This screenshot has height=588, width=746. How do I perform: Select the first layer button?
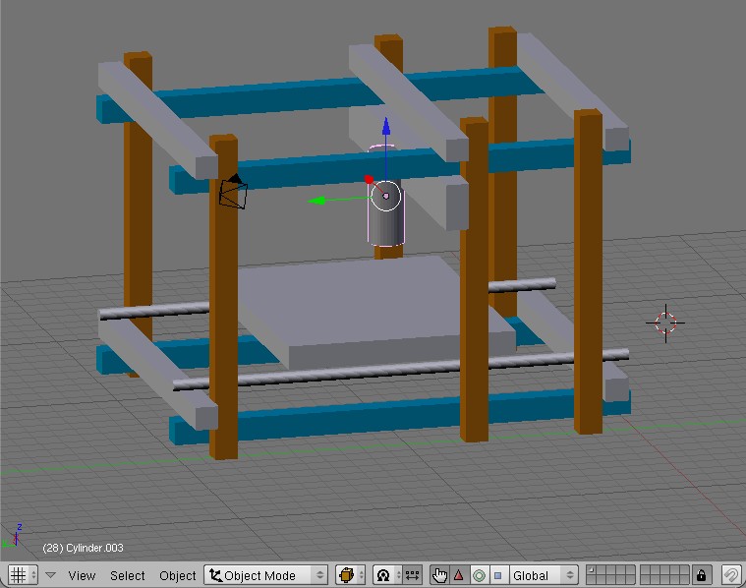[x=593, y=570]
